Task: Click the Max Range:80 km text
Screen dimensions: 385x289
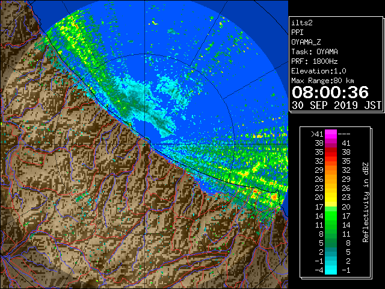Action: tap(323, 81)
